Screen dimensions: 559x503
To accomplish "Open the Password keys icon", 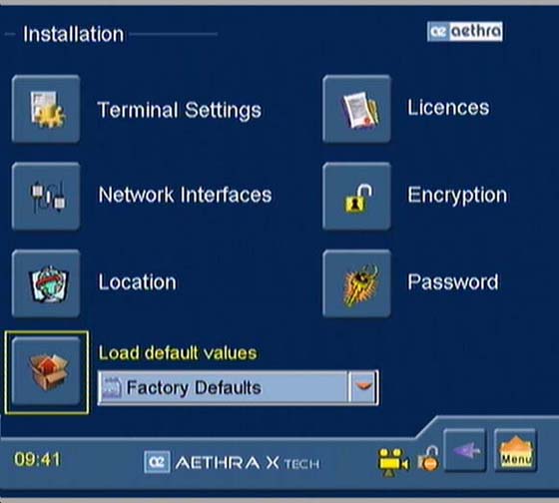I will click(357, 283).
